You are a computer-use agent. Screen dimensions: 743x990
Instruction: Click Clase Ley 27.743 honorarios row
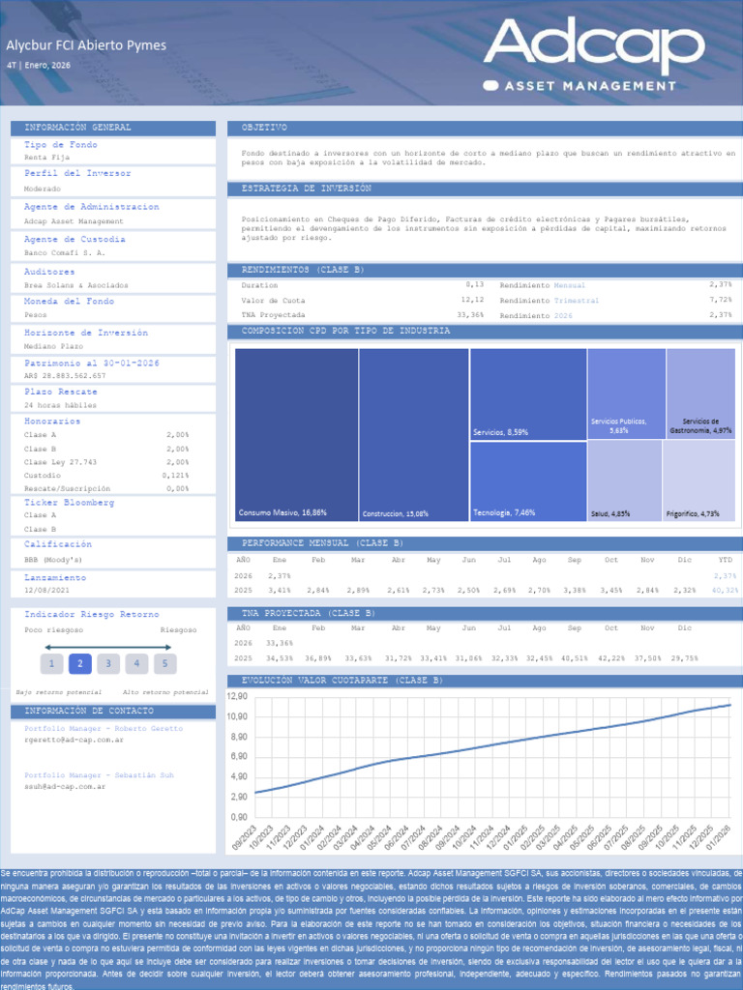tap(106, 462)
